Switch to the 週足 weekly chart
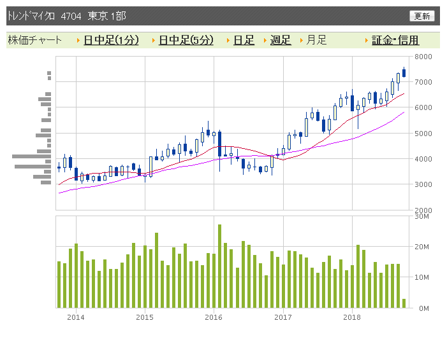This screenshot has width=447, height=337. [x=280, y=40]
